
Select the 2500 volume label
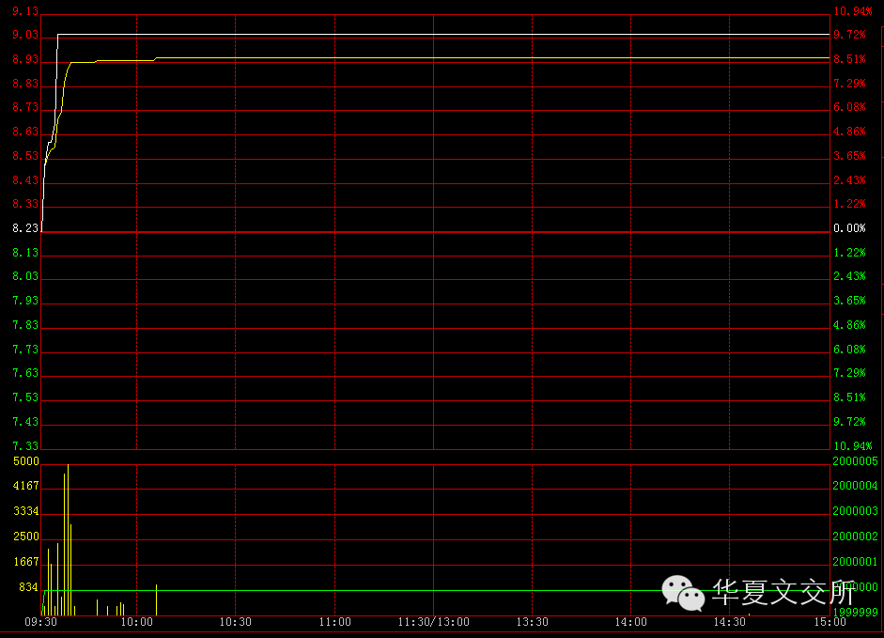(x=26, y=537)
